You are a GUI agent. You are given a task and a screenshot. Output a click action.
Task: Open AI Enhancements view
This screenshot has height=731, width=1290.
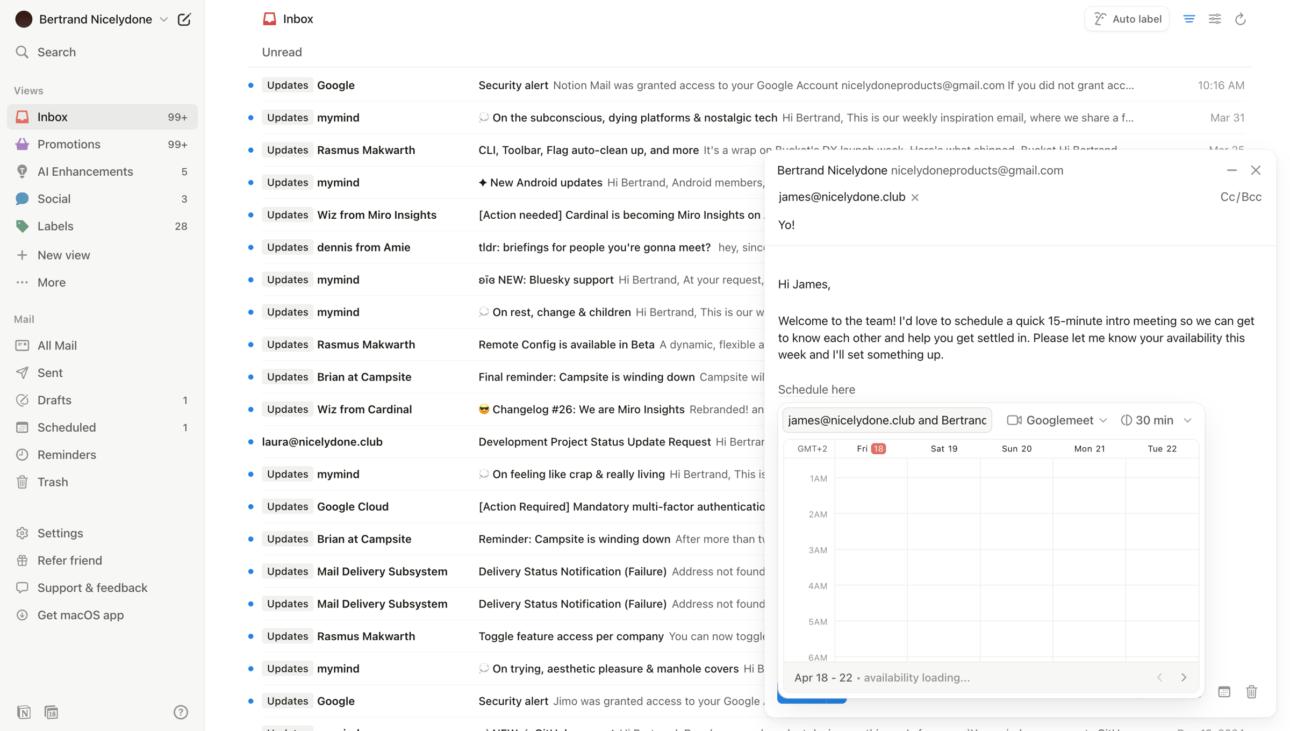coord(102,171)
